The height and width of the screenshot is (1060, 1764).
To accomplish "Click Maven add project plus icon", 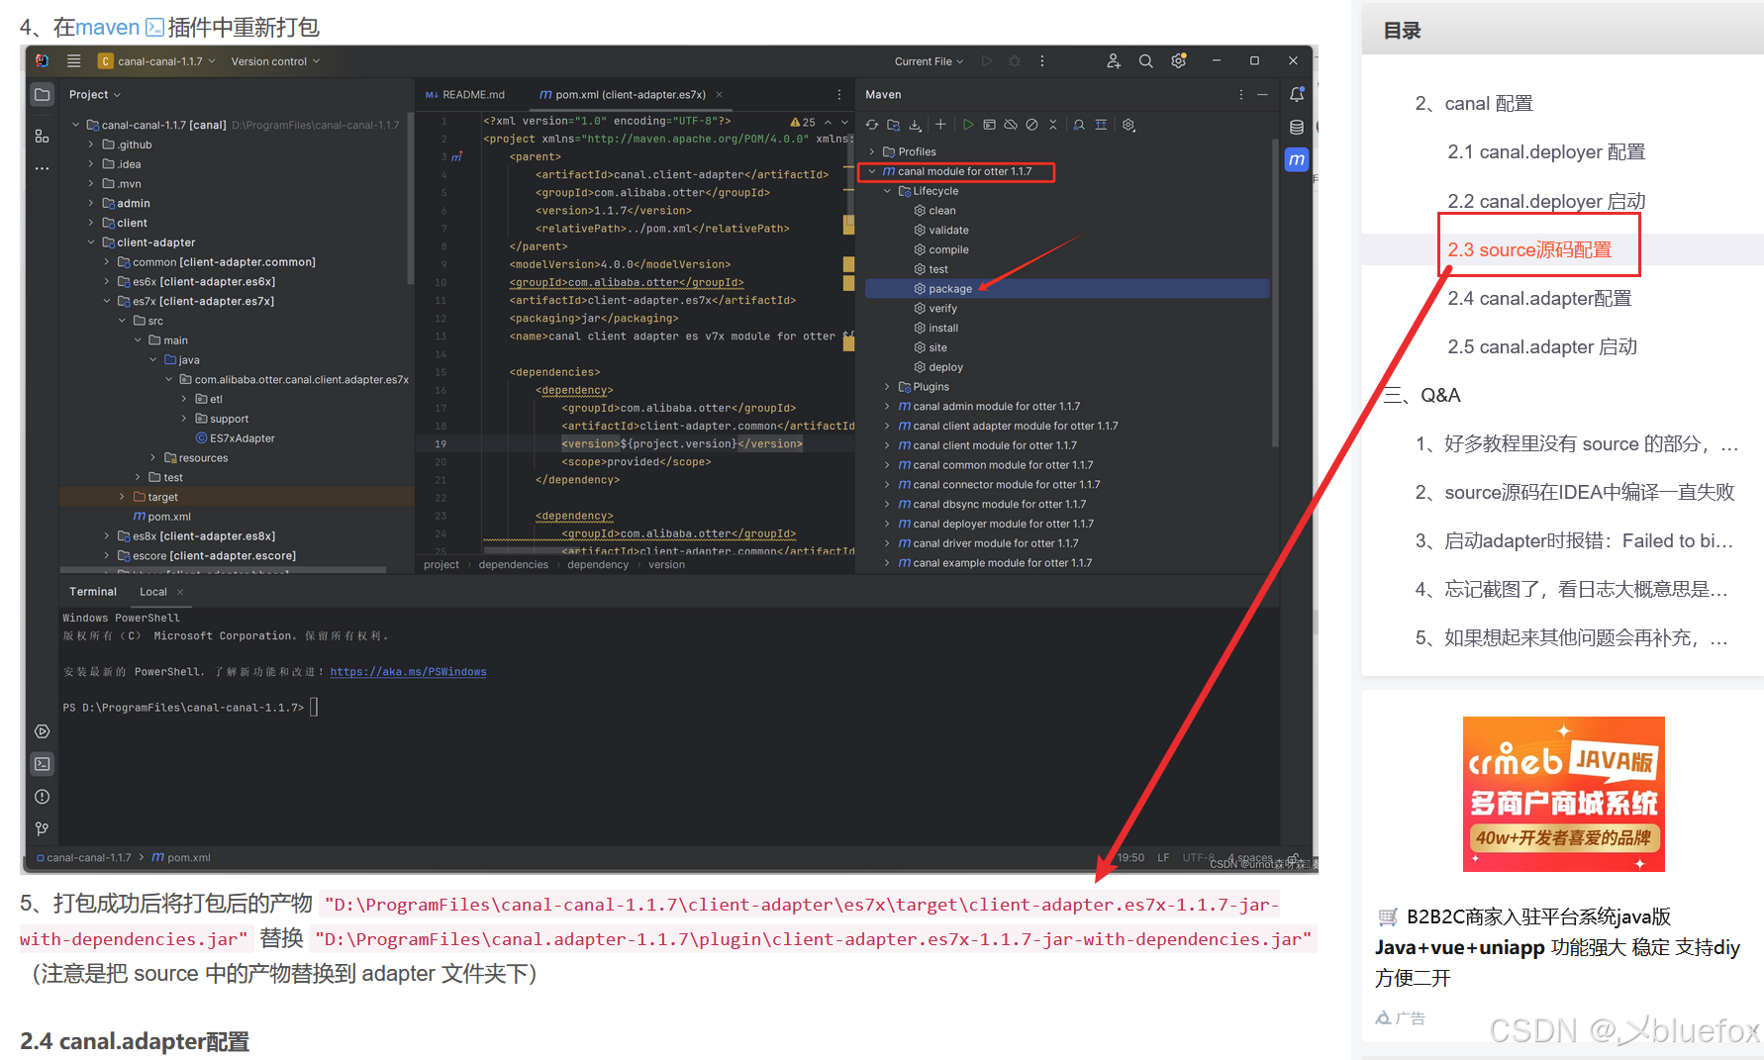I will coord(940,125).
